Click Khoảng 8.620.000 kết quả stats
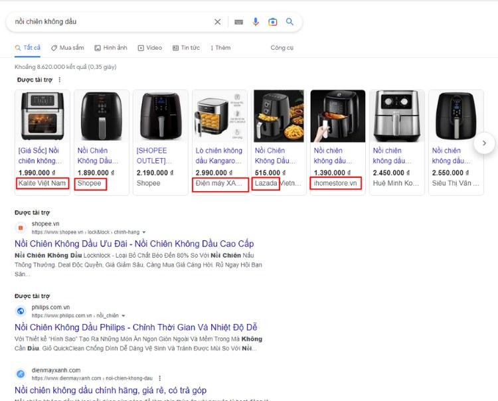 (66, 67)
